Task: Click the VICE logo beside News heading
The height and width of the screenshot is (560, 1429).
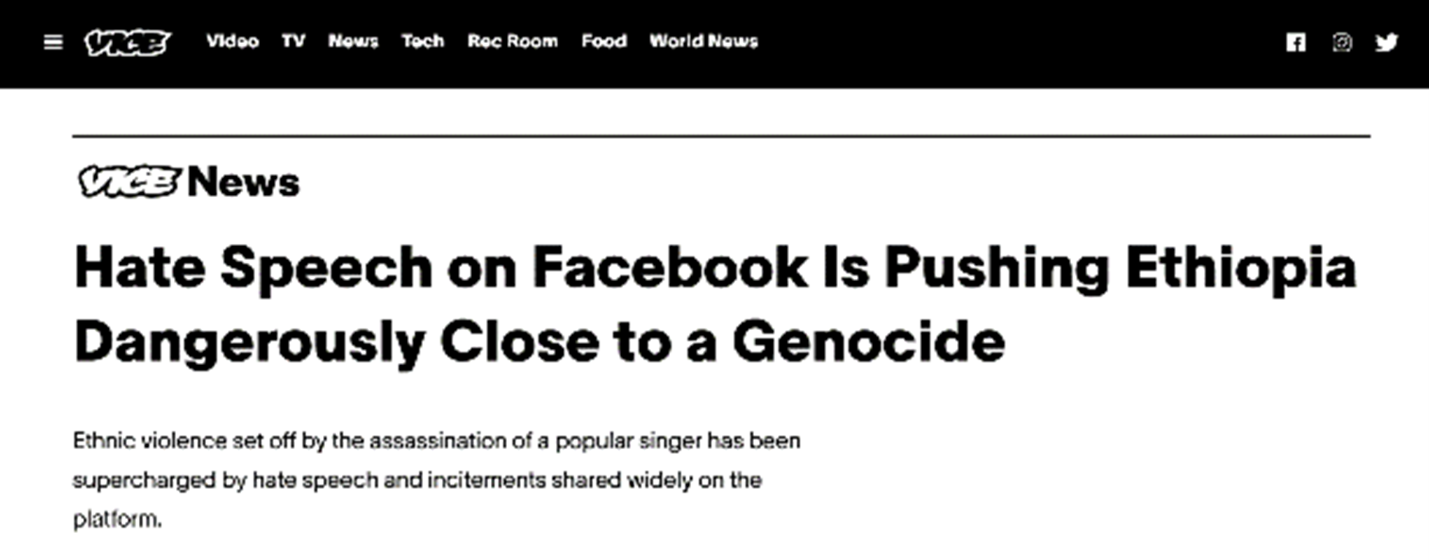Action: [x=129, y=181]
